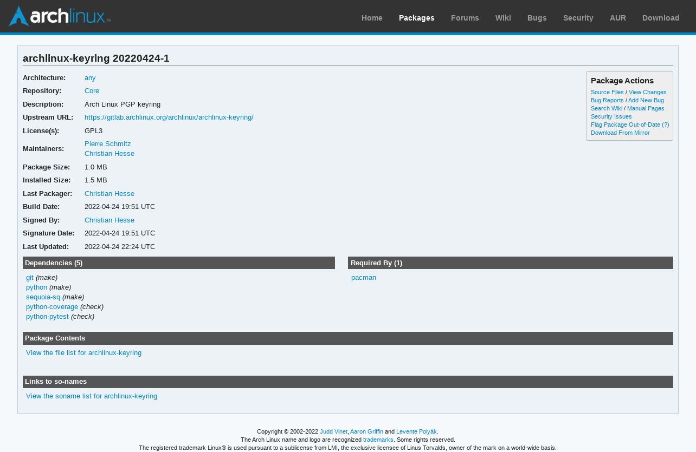Click Download From Mirror link
Viewport: 696px width, 452px height.
620,133
